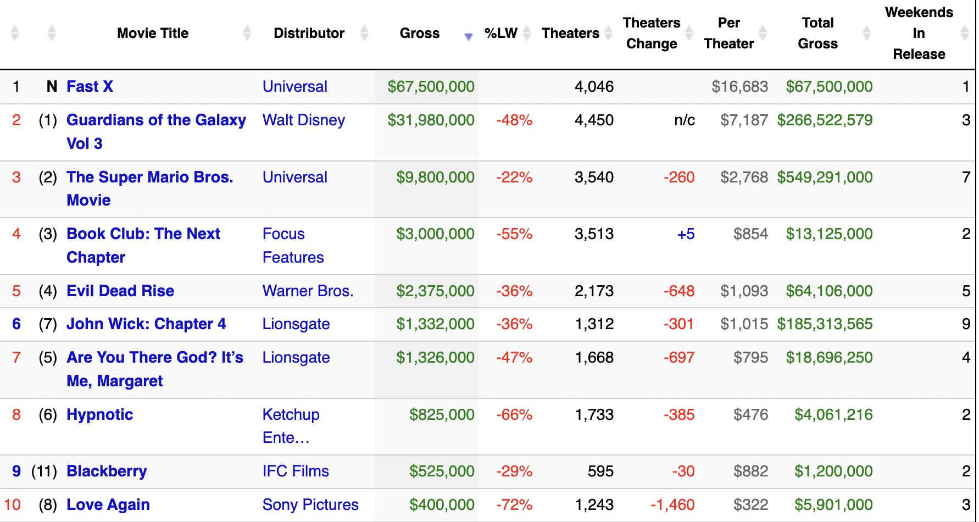The image size is (979, 522).
Task: Open Lionsgate link in John Wick row
Action: click(296, 324)
